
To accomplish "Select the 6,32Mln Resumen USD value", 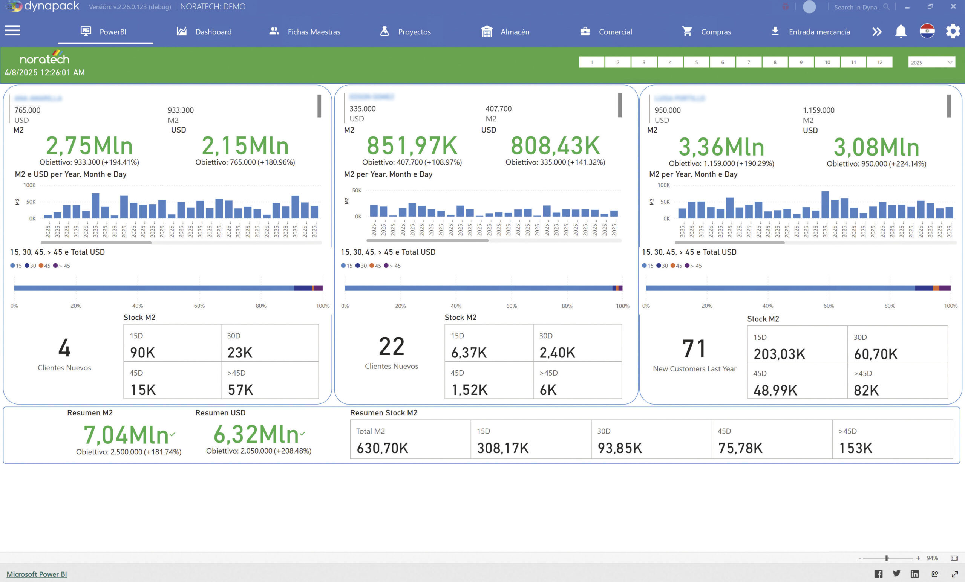I will tap(256, 434).
